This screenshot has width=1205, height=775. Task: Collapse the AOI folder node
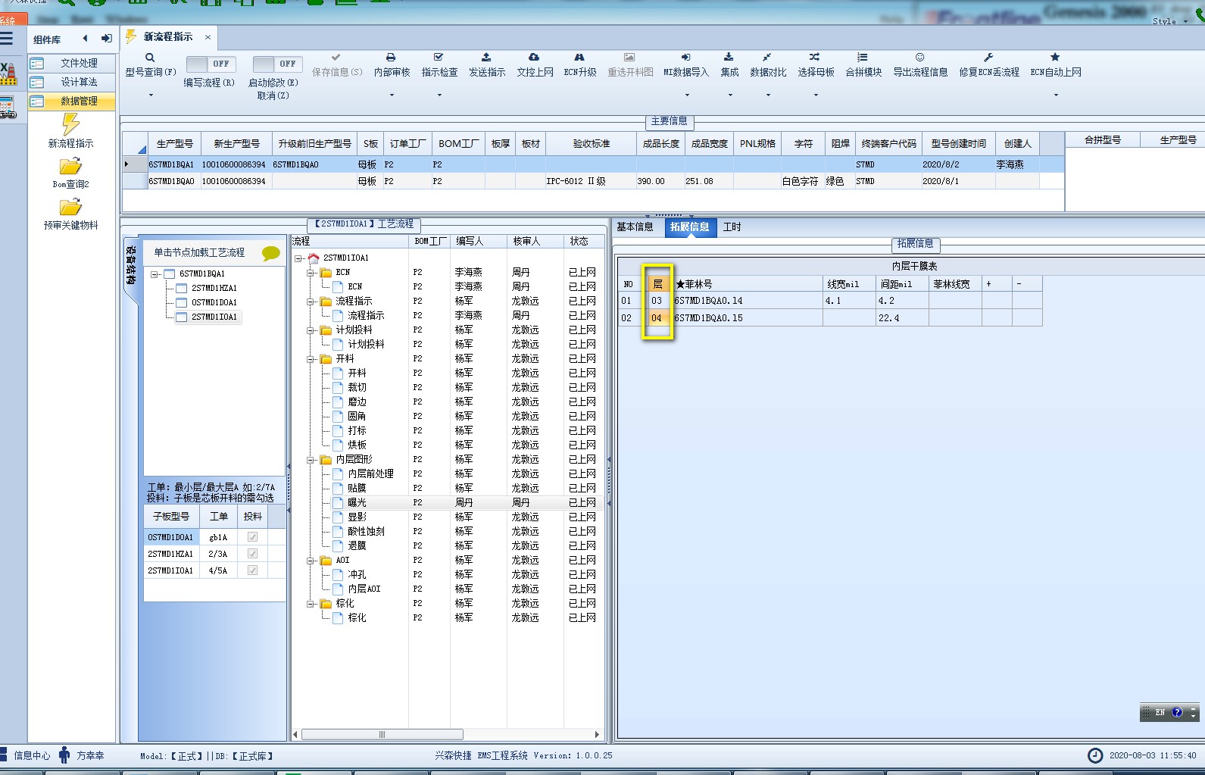[x=311, y=561]
